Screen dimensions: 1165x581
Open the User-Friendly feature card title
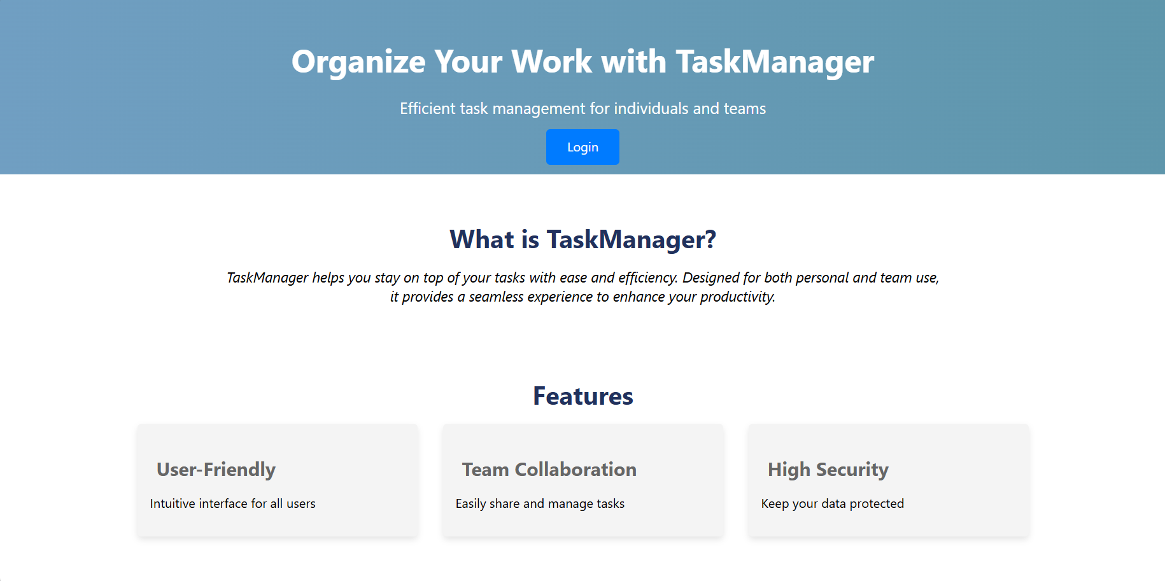(216, 470)
